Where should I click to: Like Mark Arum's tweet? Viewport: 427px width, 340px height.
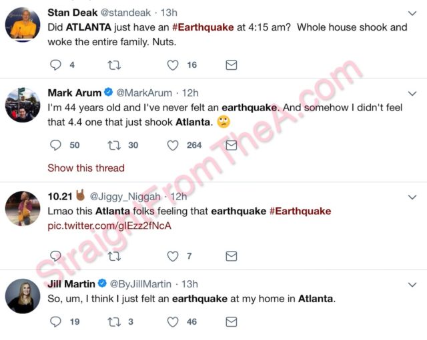(173, 145)
